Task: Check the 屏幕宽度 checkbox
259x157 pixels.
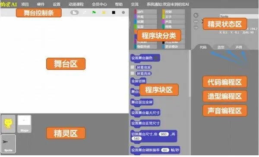Action: tap(133, 67)
